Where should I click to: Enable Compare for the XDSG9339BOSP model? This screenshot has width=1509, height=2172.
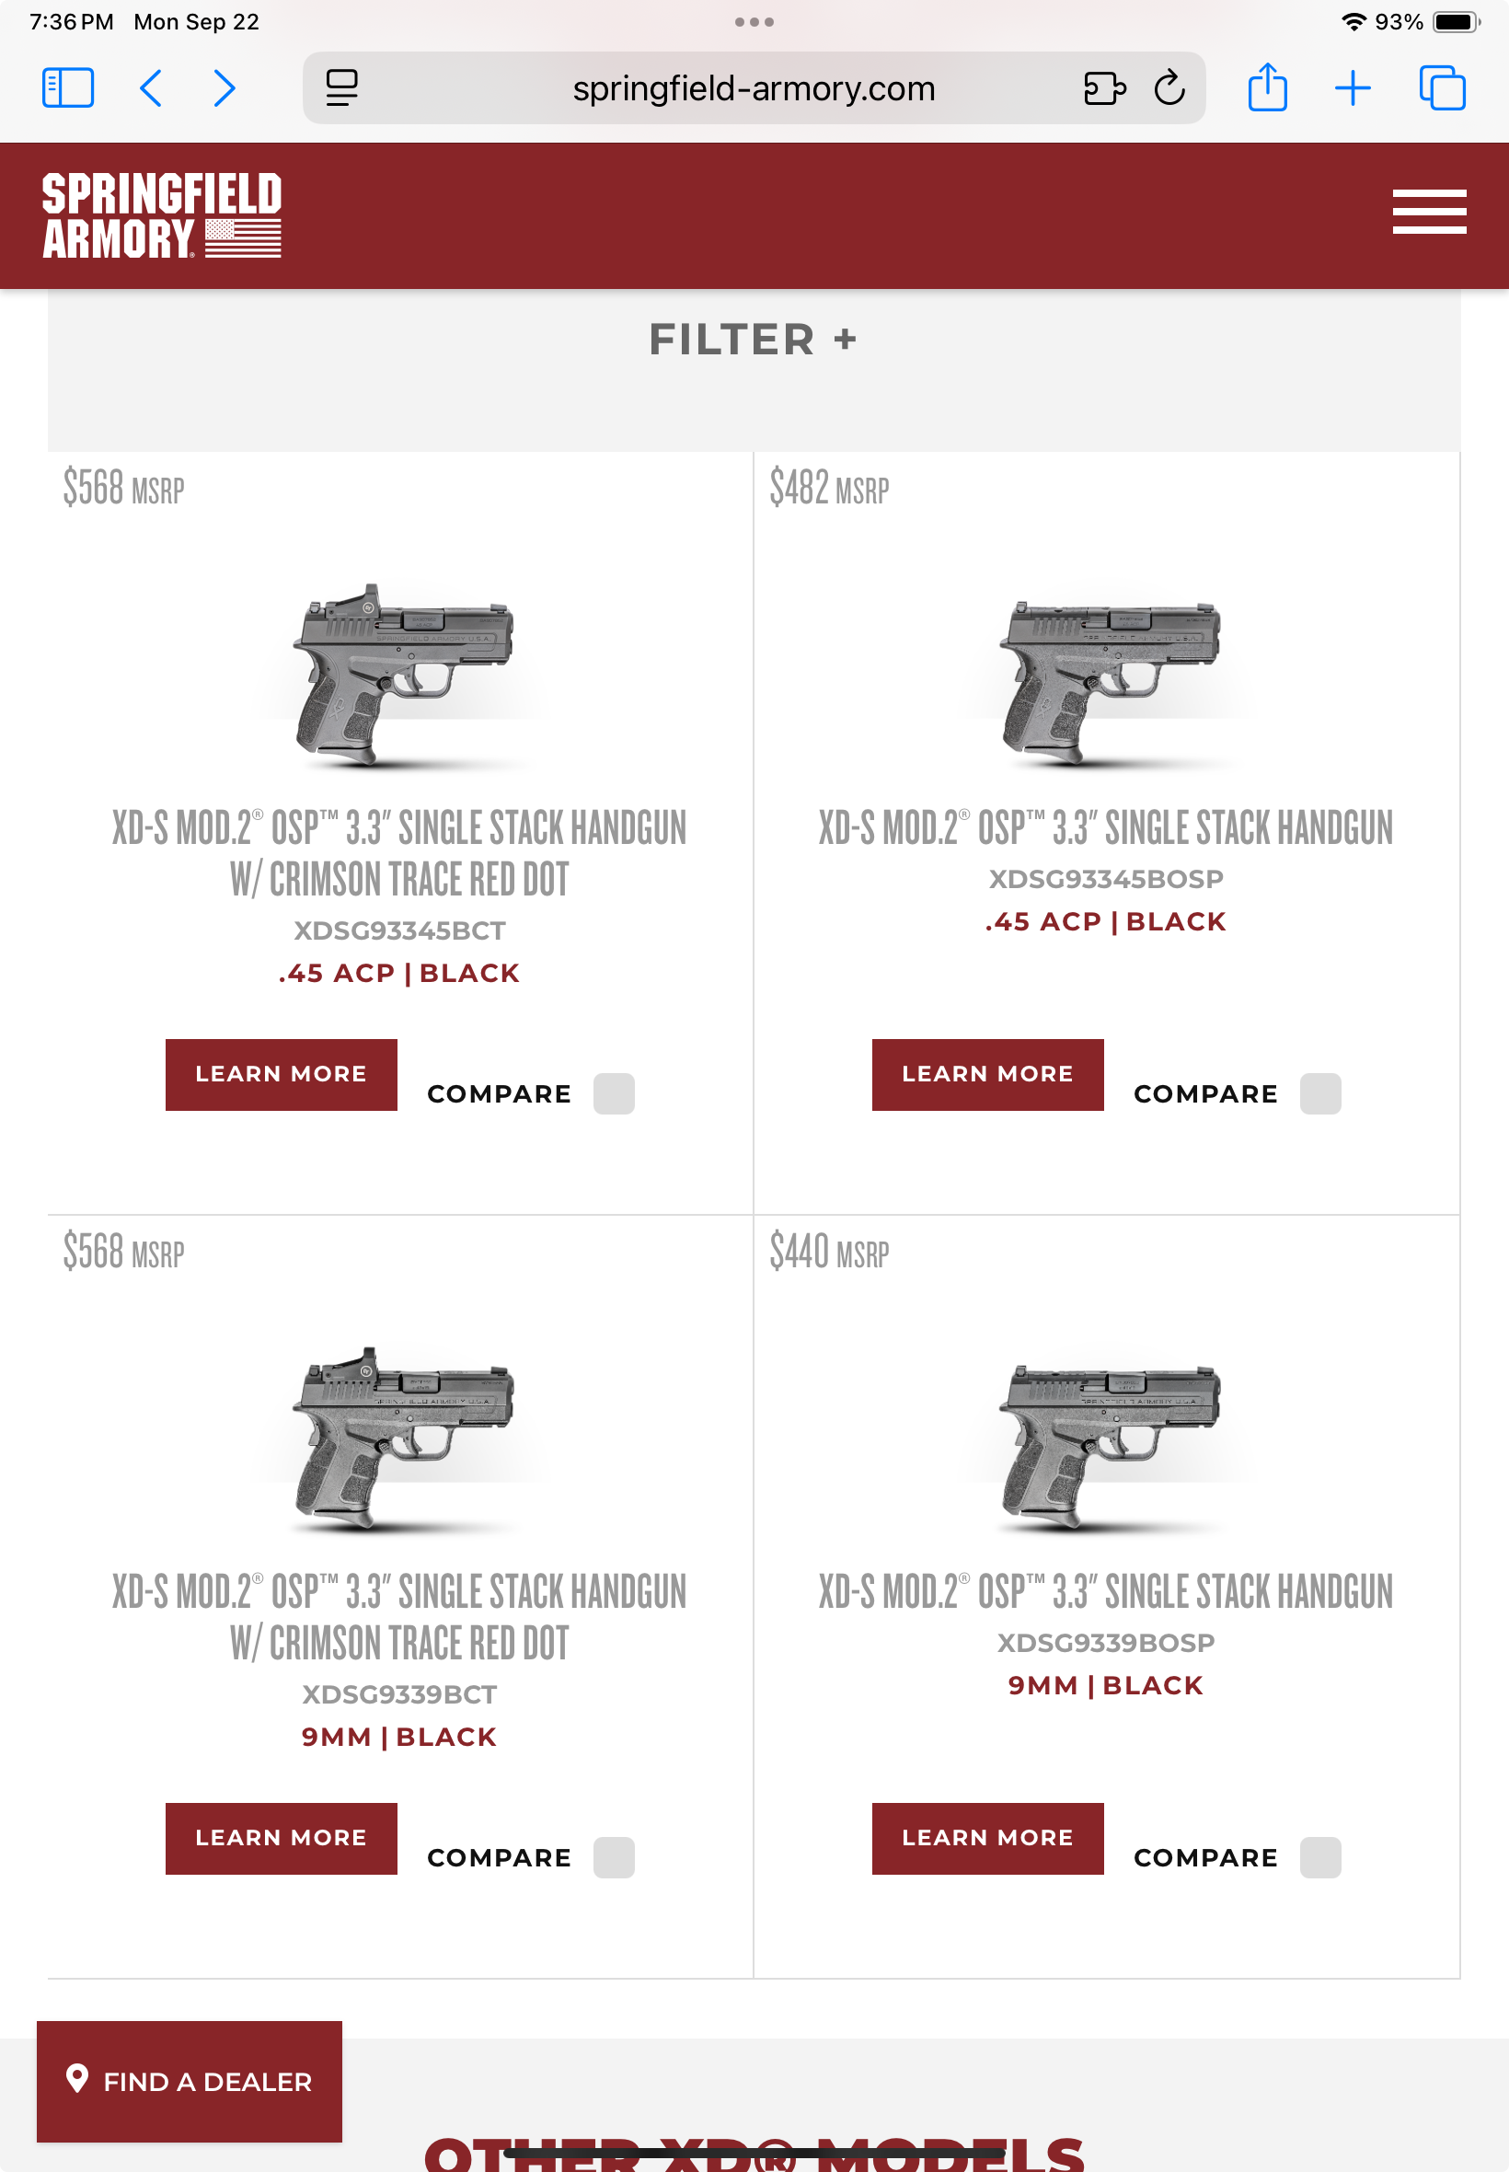pos(1319,1857)
